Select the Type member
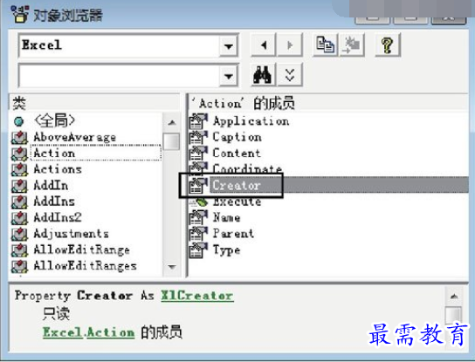Viewport: 475px width, 362px height. click(227, 249)
